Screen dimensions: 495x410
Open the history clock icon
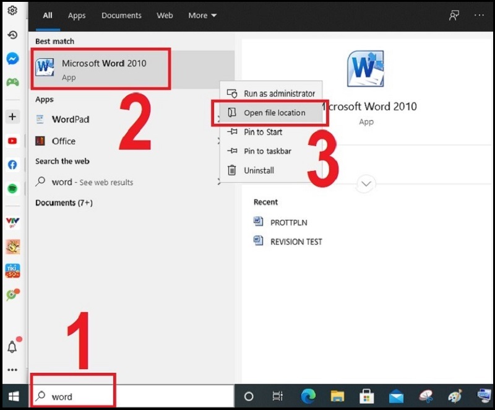point(12,35)
